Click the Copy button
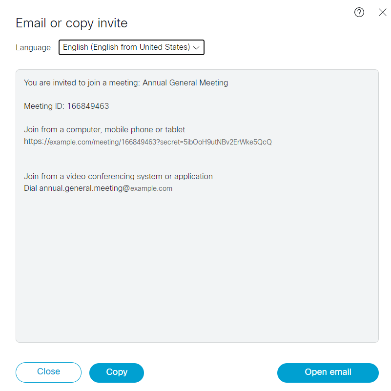 coord(116,372)
